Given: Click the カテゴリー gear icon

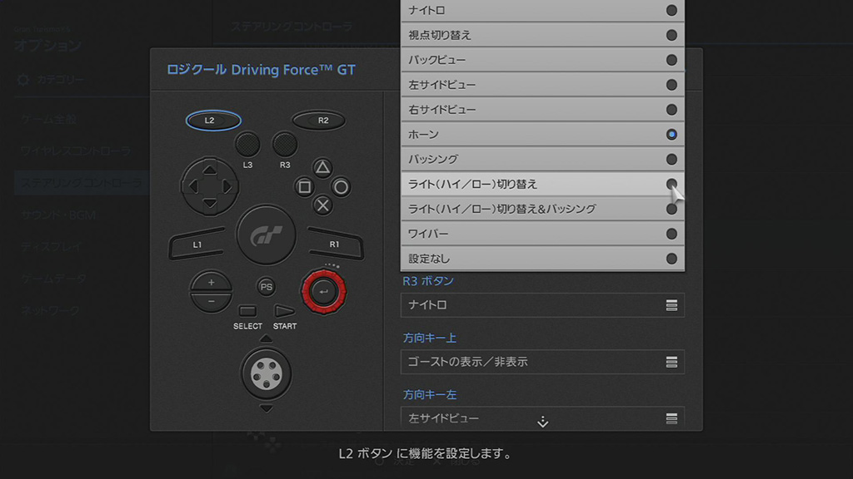Looking at the screenshot, I should [x=22, y=80].
